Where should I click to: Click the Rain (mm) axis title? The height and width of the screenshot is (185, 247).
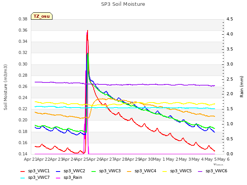point(242,87)
